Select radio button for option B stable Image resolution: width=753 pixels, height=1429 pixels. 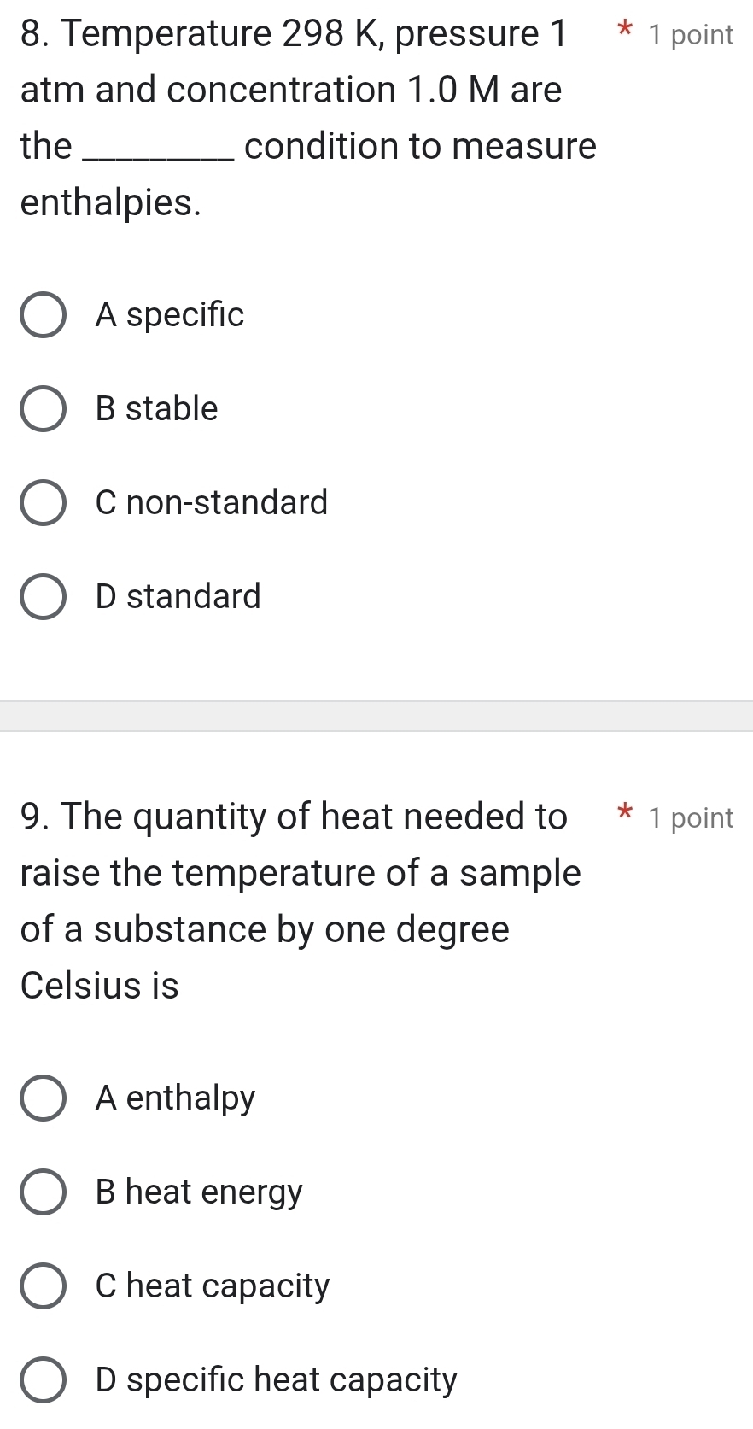coord(44,409)
